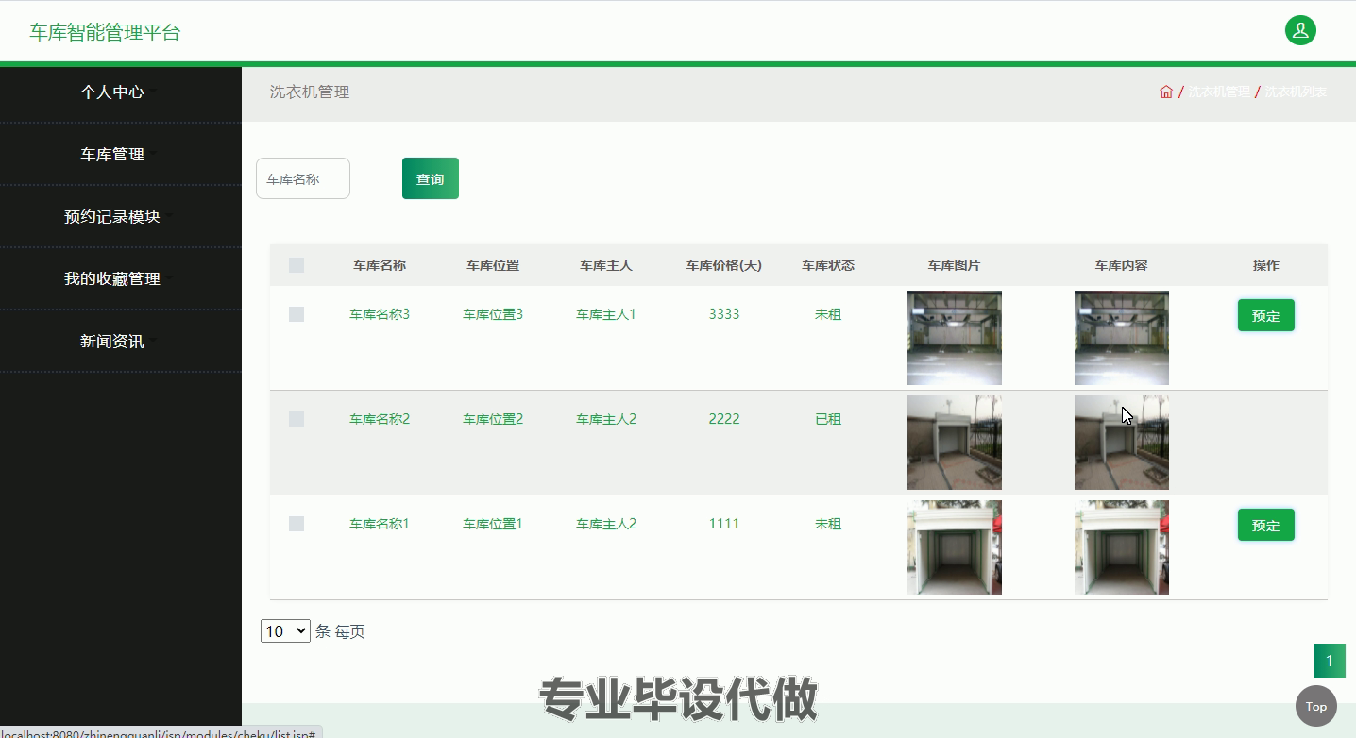Select the price value 1111
Screen dimensions: 1356x738
point(724,524)
